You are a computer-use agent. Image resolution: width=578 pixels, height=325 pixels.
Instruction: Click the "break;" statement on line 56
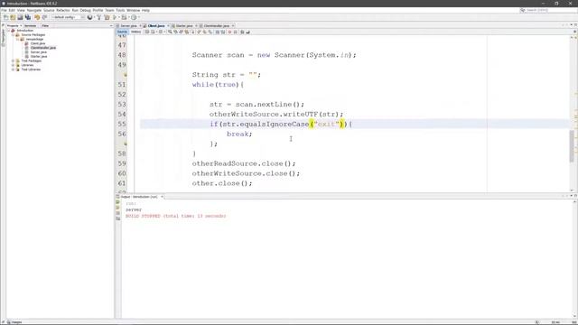coord(239,135)
